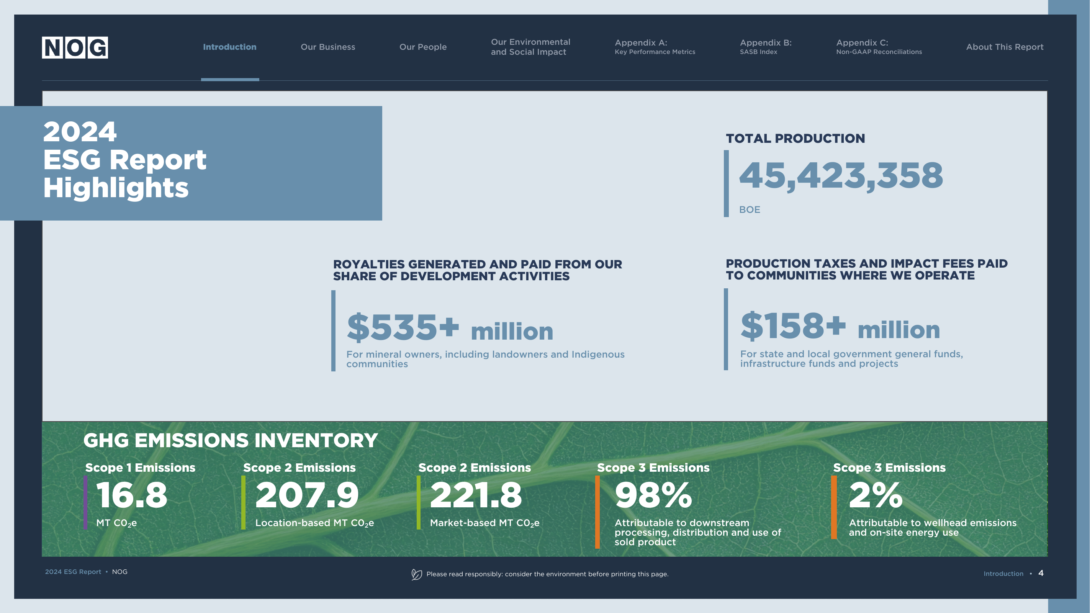Click the Scope 1 Emissions label
The height and width of the screenshot is (613, 1090).
coord(140,468)
